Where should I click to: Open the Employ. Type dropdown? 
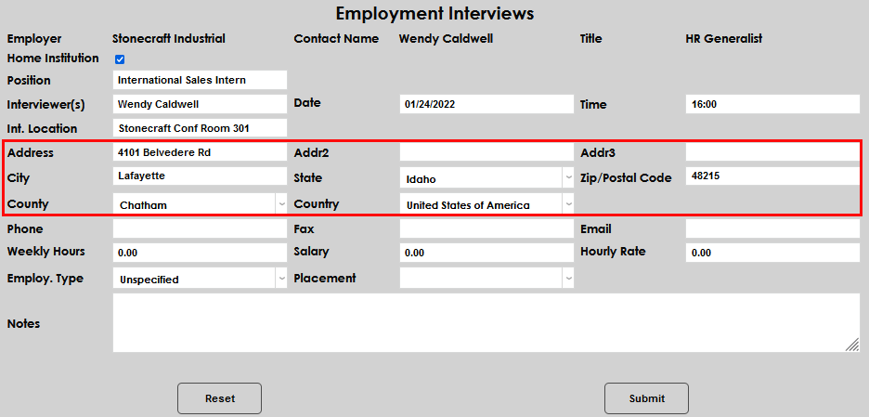pyautogui.click(x=200, y=279)
